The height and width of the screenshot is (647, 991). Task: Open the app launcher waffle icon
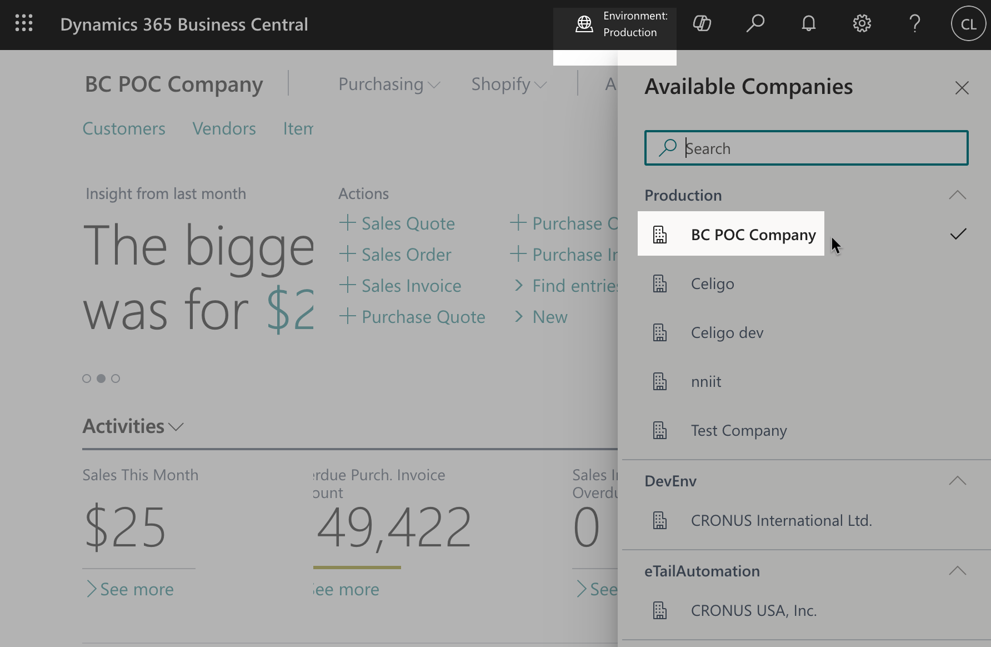(x=24, y=23)
